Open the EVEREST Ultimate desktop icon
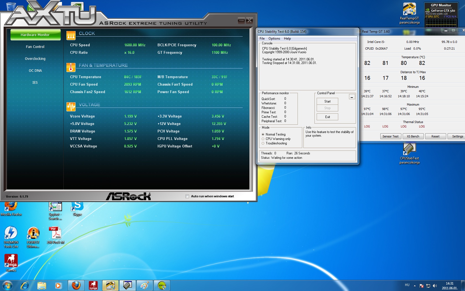The image size is (465, 291). 33,233
